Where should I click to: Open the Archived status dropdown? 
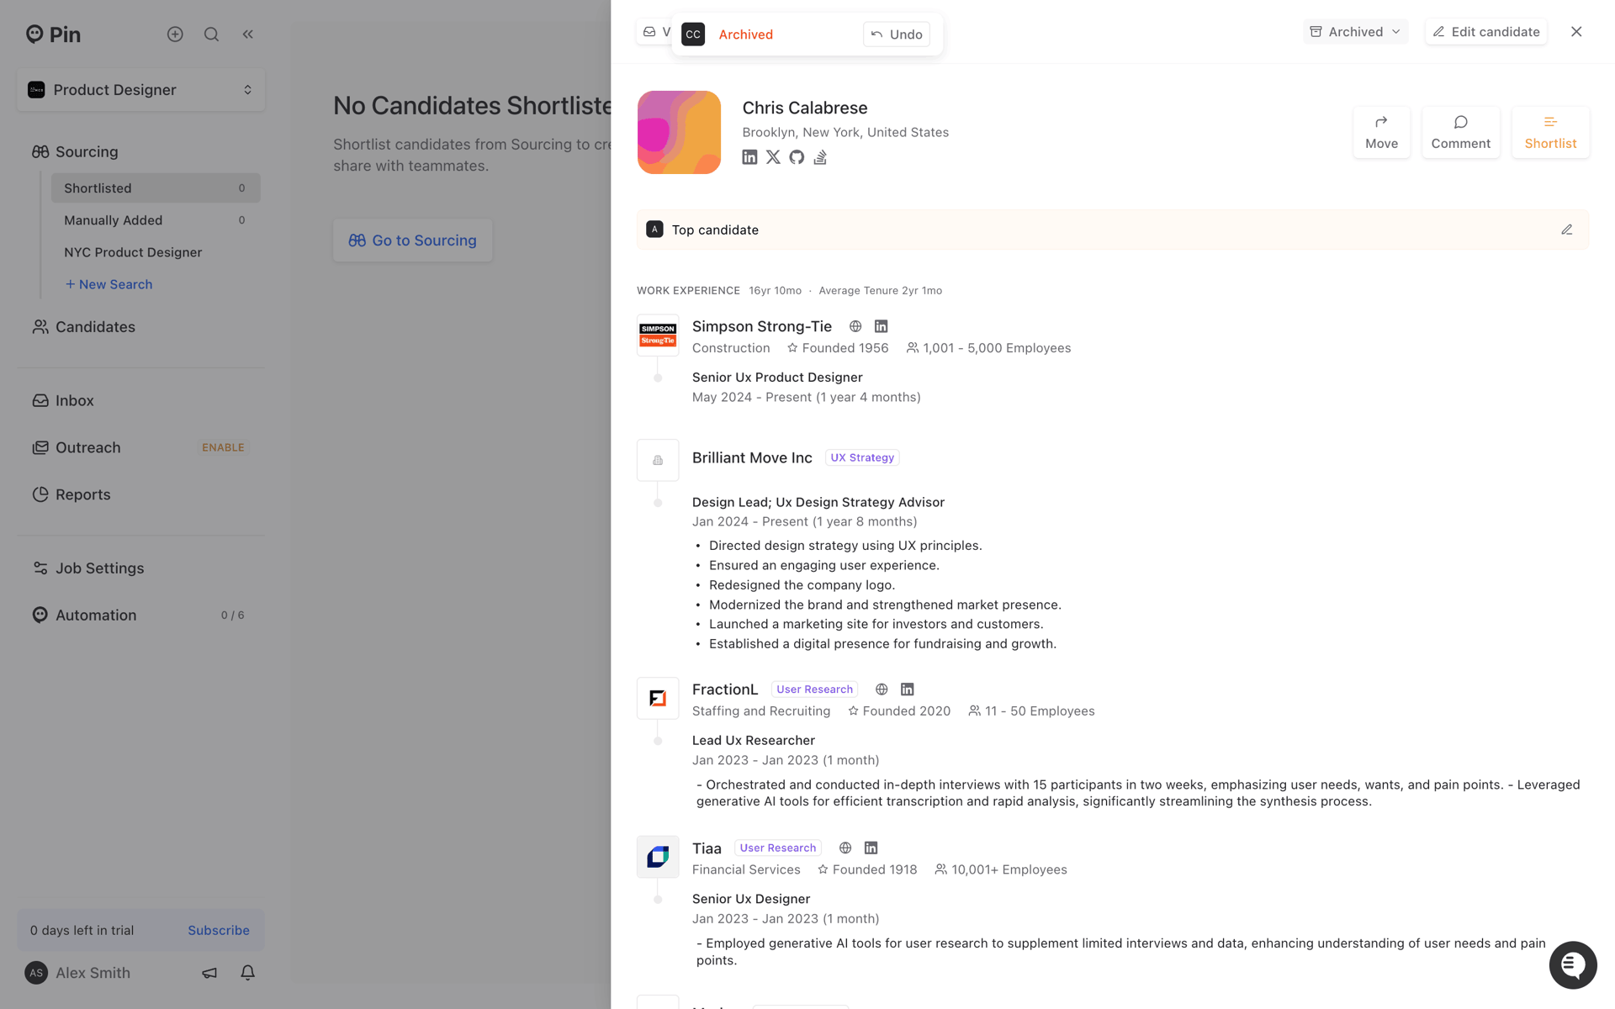(x=1355, y=32)
